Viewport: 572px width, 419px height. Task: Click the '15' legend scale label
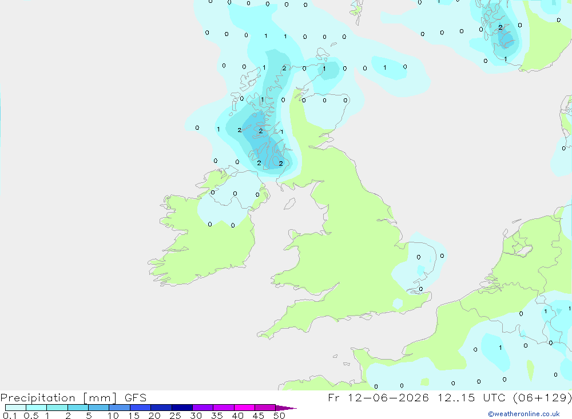tap(133, 416)
